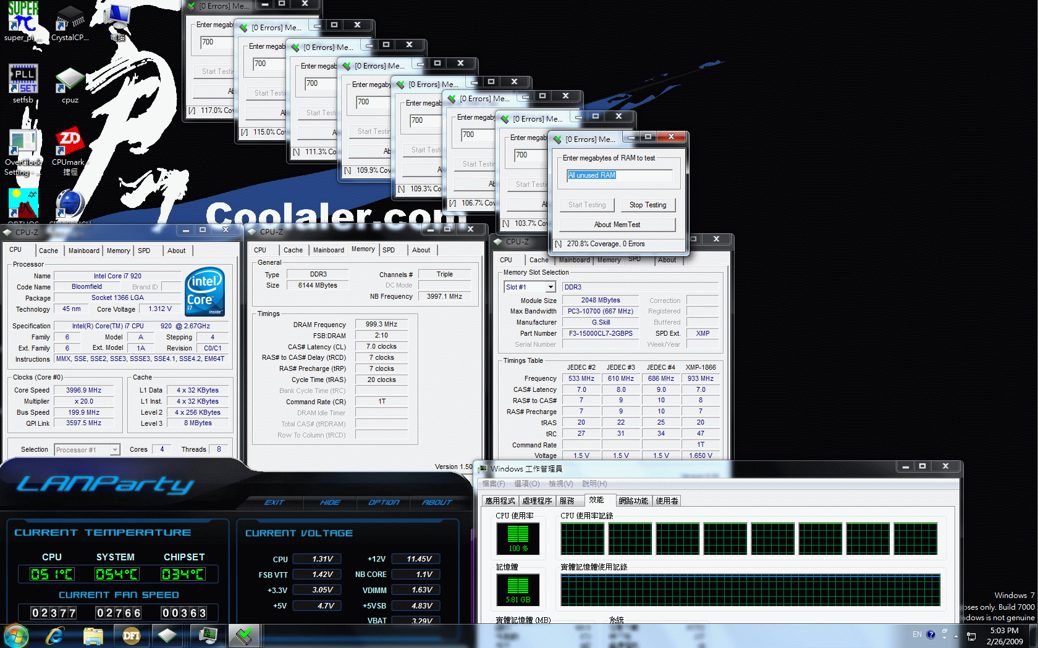Open Internet Explorer from taskbar
The image size is (1038, 648).
click(55, 636)
